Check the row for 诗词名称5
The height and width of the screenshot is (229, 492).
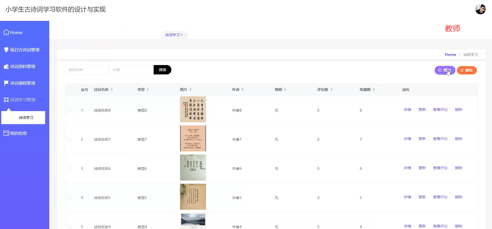point(70,198)
